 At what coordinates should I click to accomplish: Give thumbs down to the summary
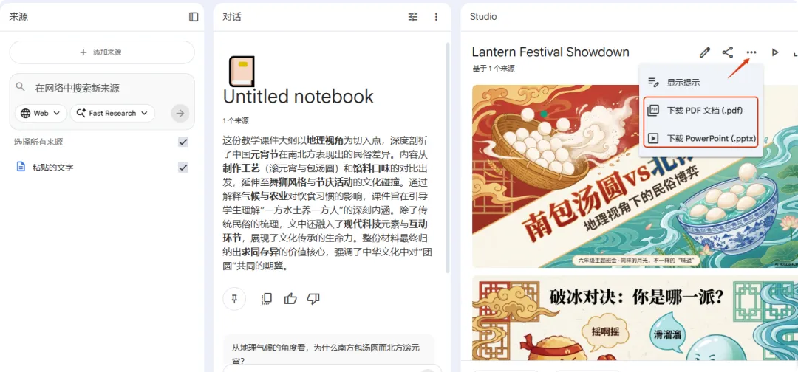[313, 299]
